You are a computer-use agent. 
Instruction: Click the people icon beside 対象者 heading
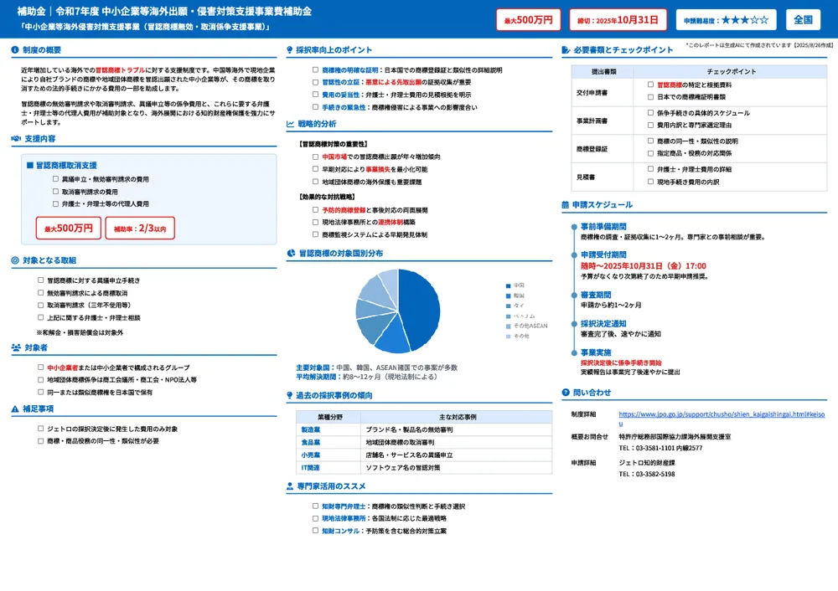click(x=16, y=347)
